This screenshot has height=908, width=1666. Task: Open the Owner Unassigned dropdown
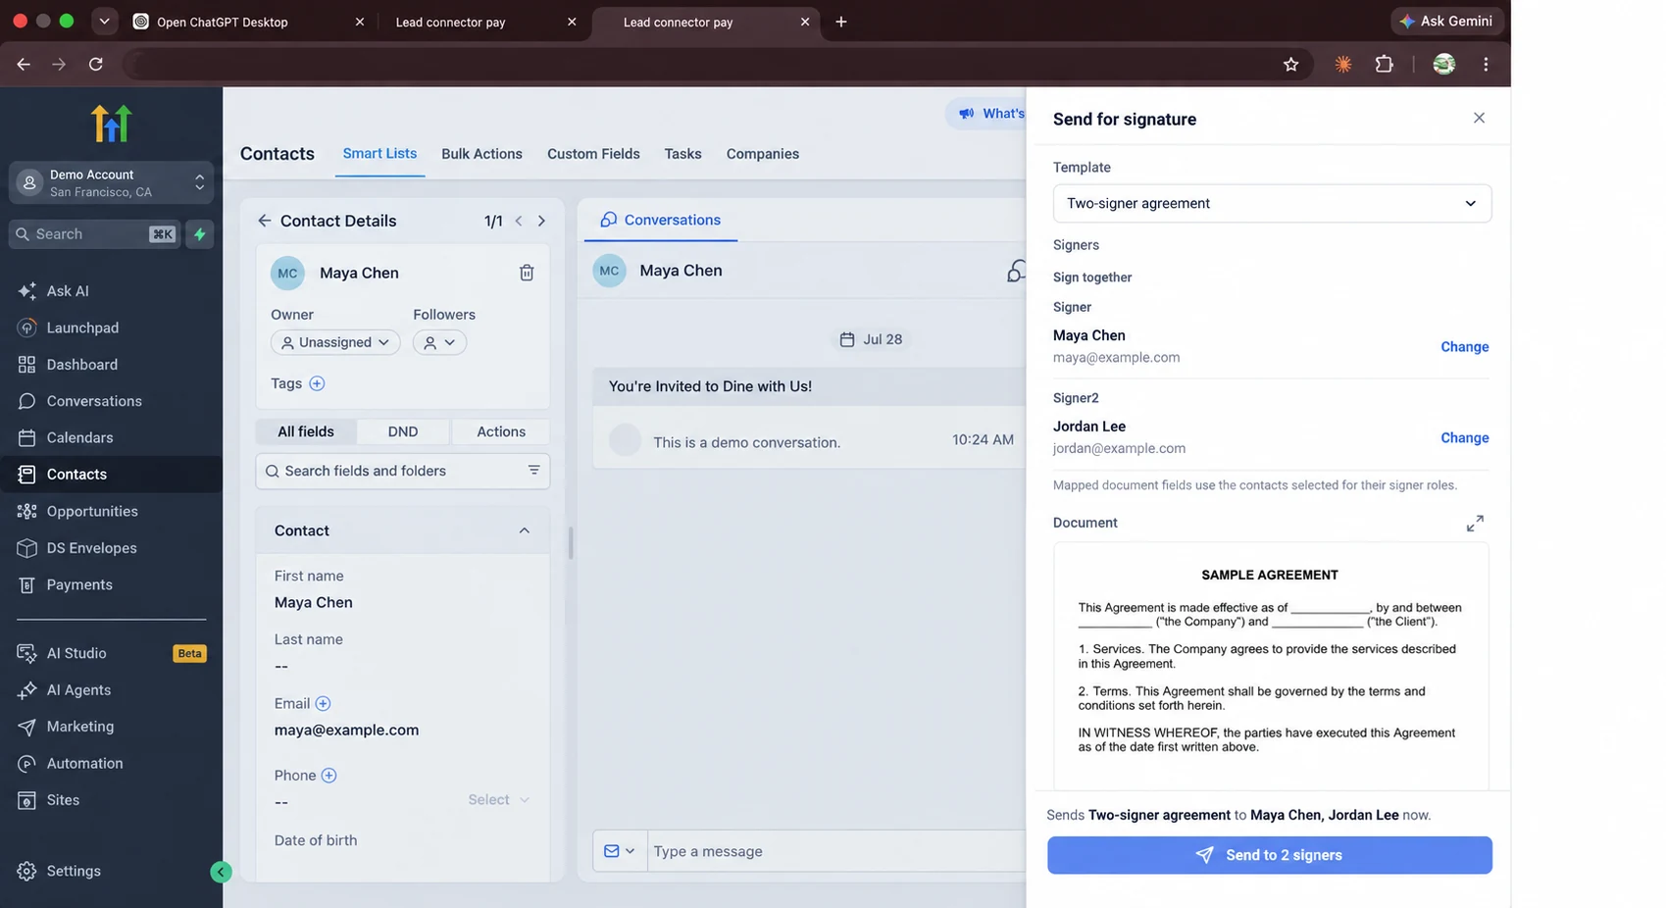335,342
